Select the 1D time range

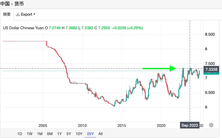(20, 134)
